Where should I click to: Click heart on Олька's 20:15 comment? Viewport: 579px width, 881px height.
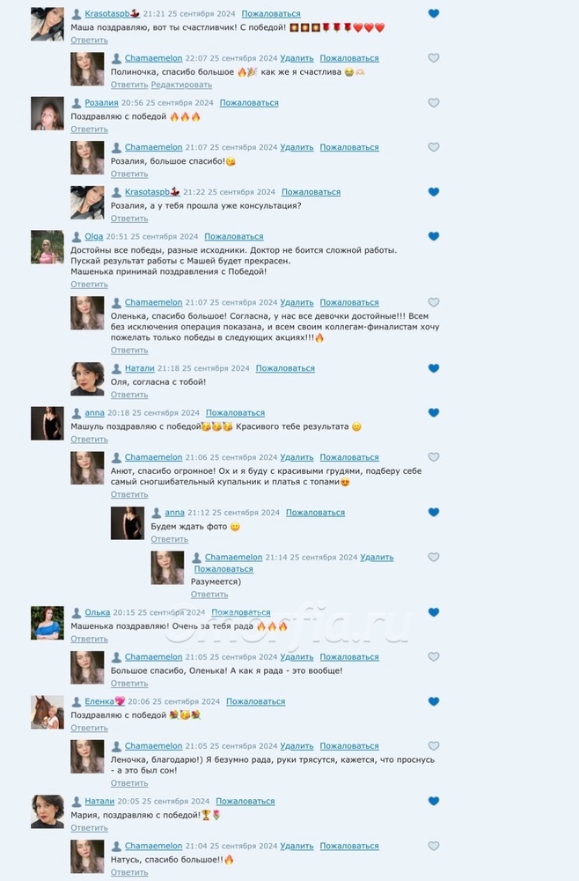(433, 612)
